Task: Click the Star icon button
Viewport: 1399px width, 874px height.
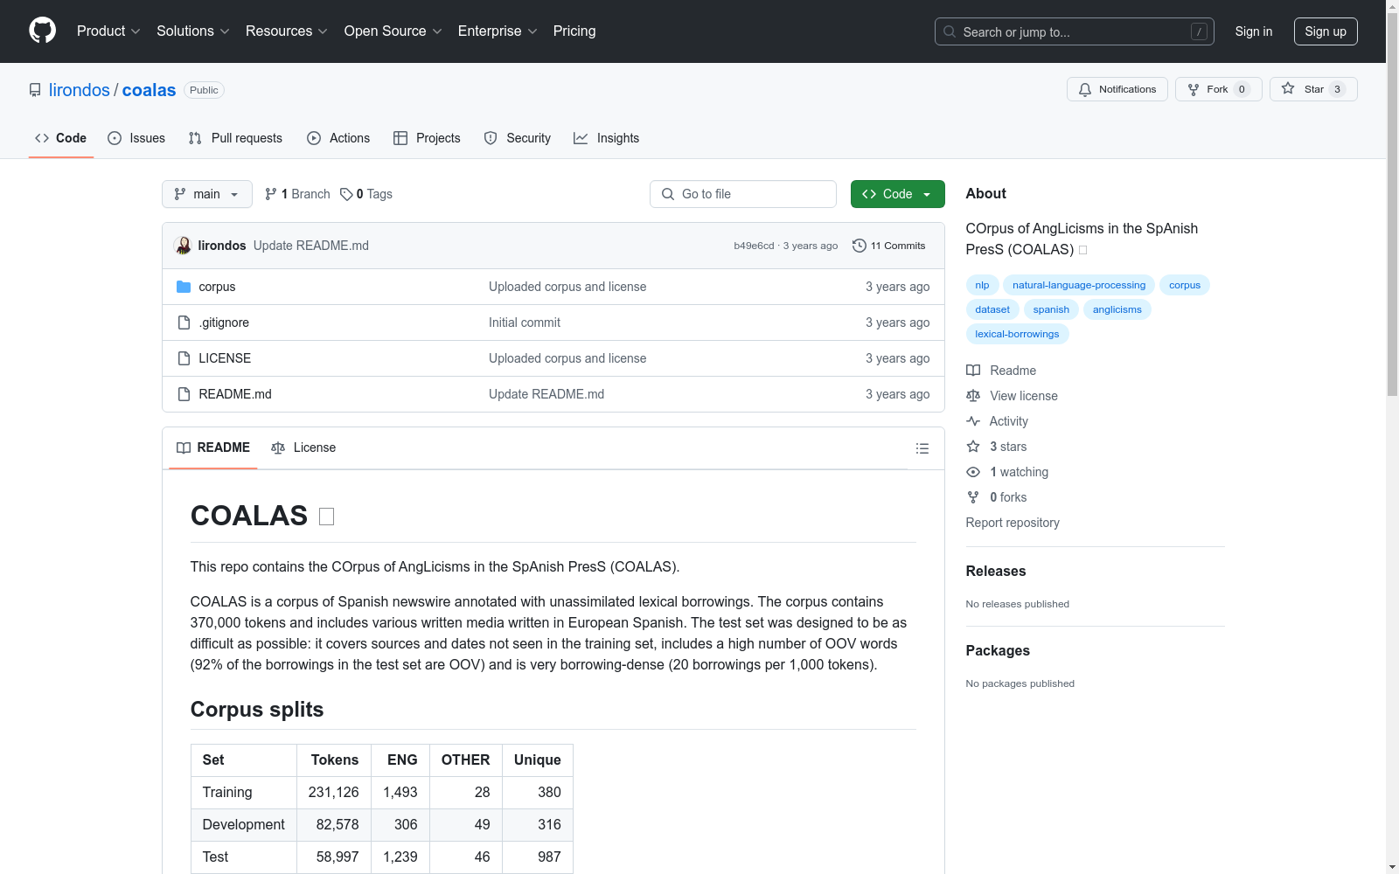Action: click(x=1313, y=89)
